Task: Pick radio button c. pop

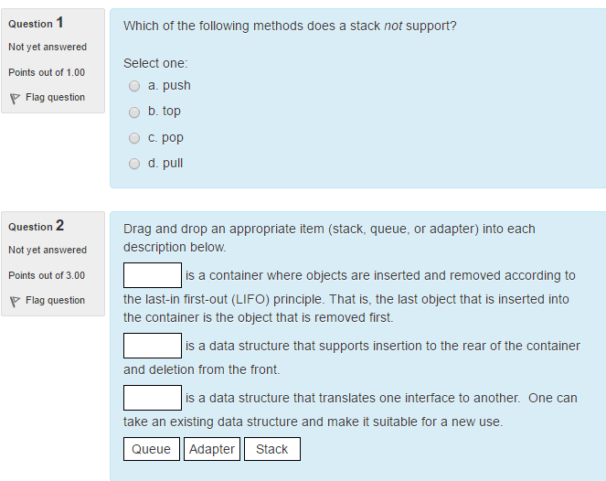Action: (134, 138)
